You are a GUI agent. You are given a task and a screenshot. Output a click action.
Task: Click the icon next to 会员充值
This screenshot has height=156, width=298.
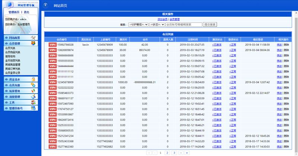pyautogui.click(x=34, y=85)
